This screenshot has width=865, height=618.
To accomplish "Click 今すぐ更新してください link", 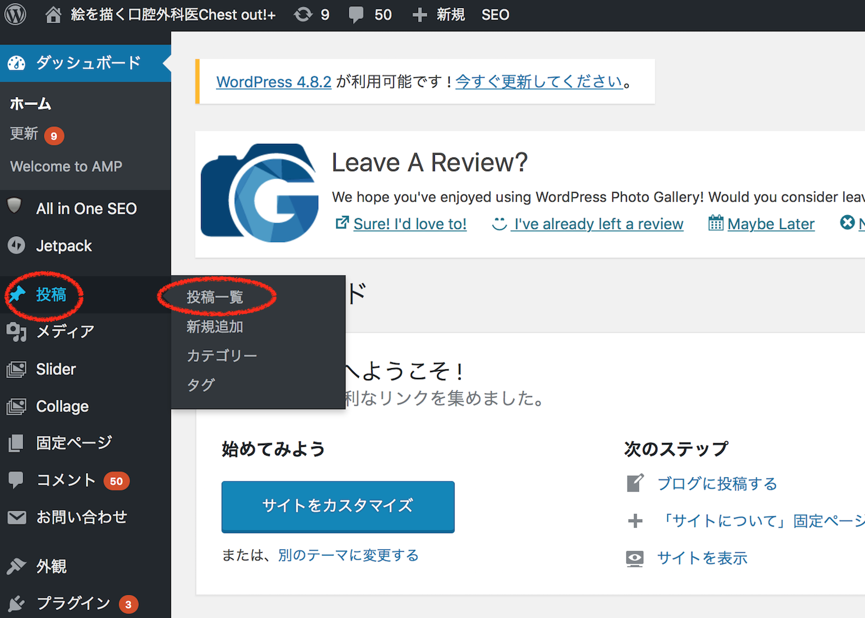I will click(539, 82).
